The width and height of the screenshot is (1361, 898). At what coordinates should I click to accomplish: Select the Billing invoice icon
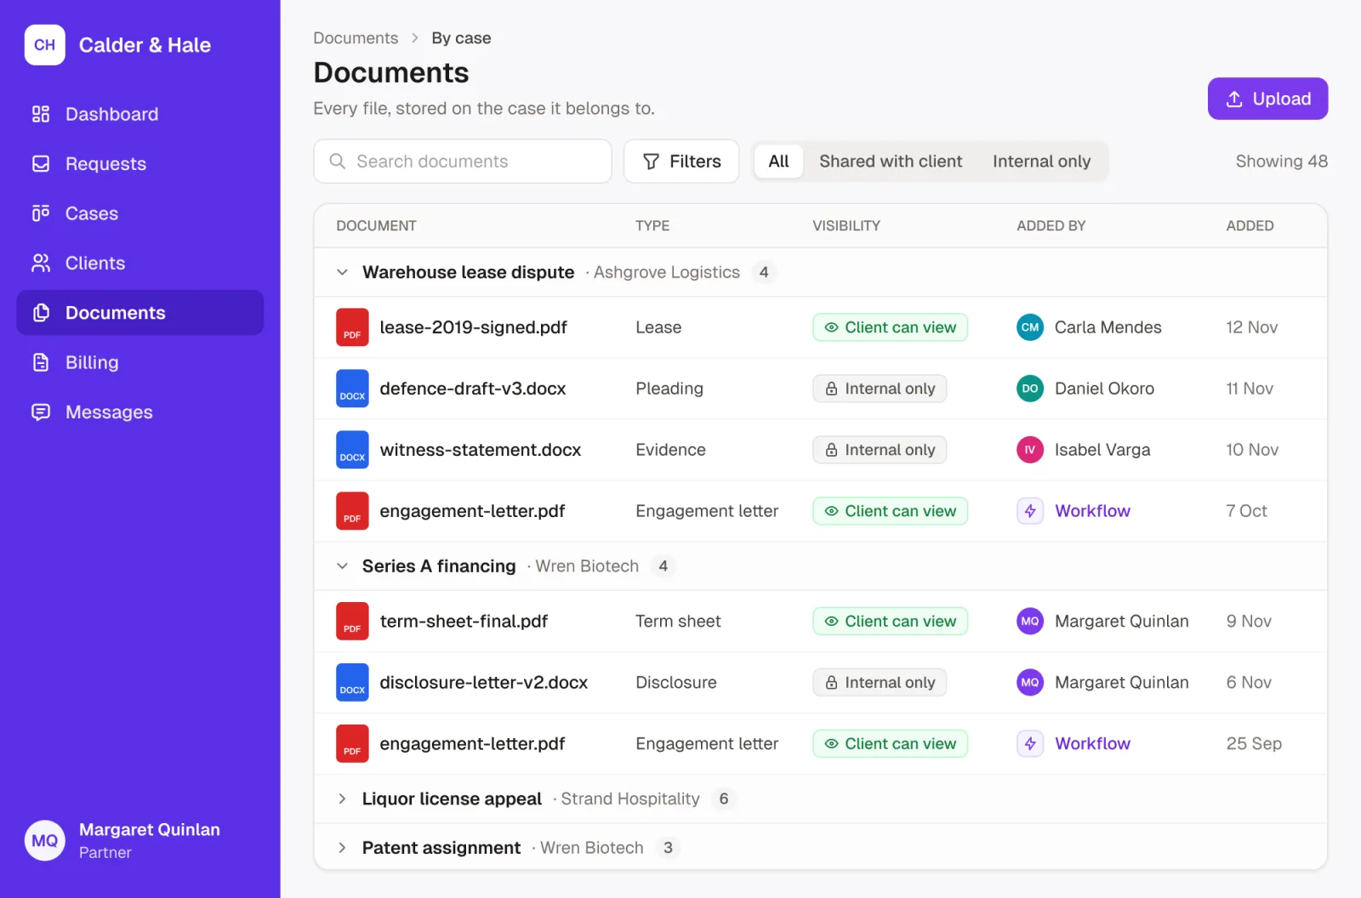pyautogui.click(x=41, y=362)
